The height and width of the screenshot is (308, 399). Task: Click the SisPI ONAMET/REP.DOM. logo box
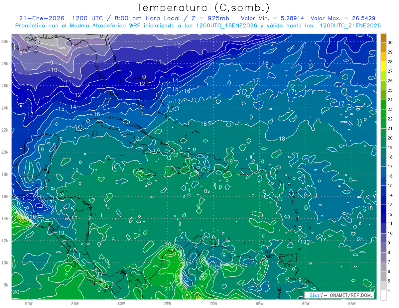pyautogui.click(x=339, y=295)
